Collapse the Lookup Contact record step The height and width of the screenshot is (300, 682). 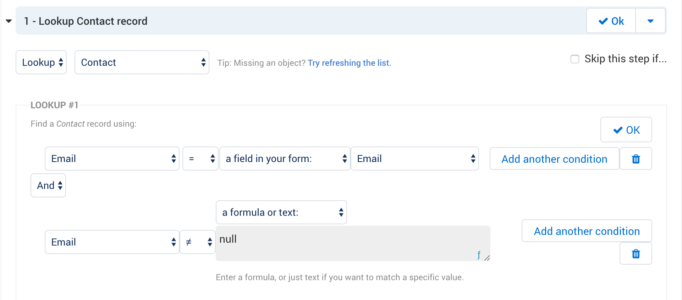coord(9,21)
